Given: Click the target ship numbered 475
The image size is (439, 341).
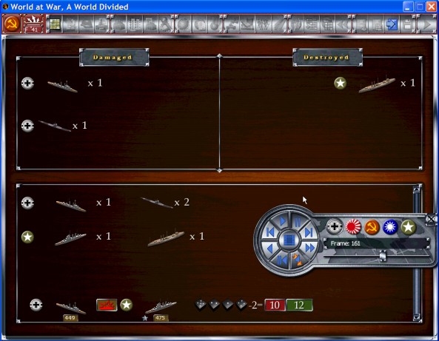Looking at the screenshot, I should click(x=161, y=307).
